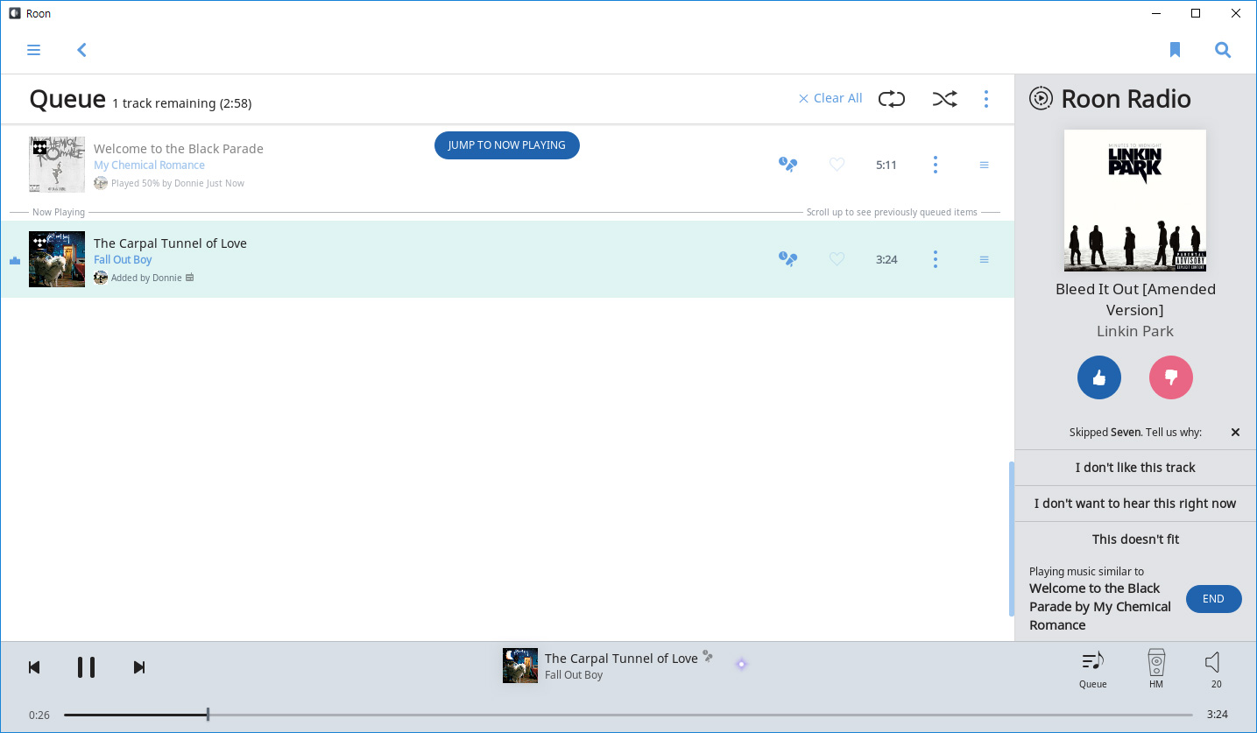The image size is (1257, 733).
Task: Click the now-playing equalizer indicator
Action: [x=14, y=260]
